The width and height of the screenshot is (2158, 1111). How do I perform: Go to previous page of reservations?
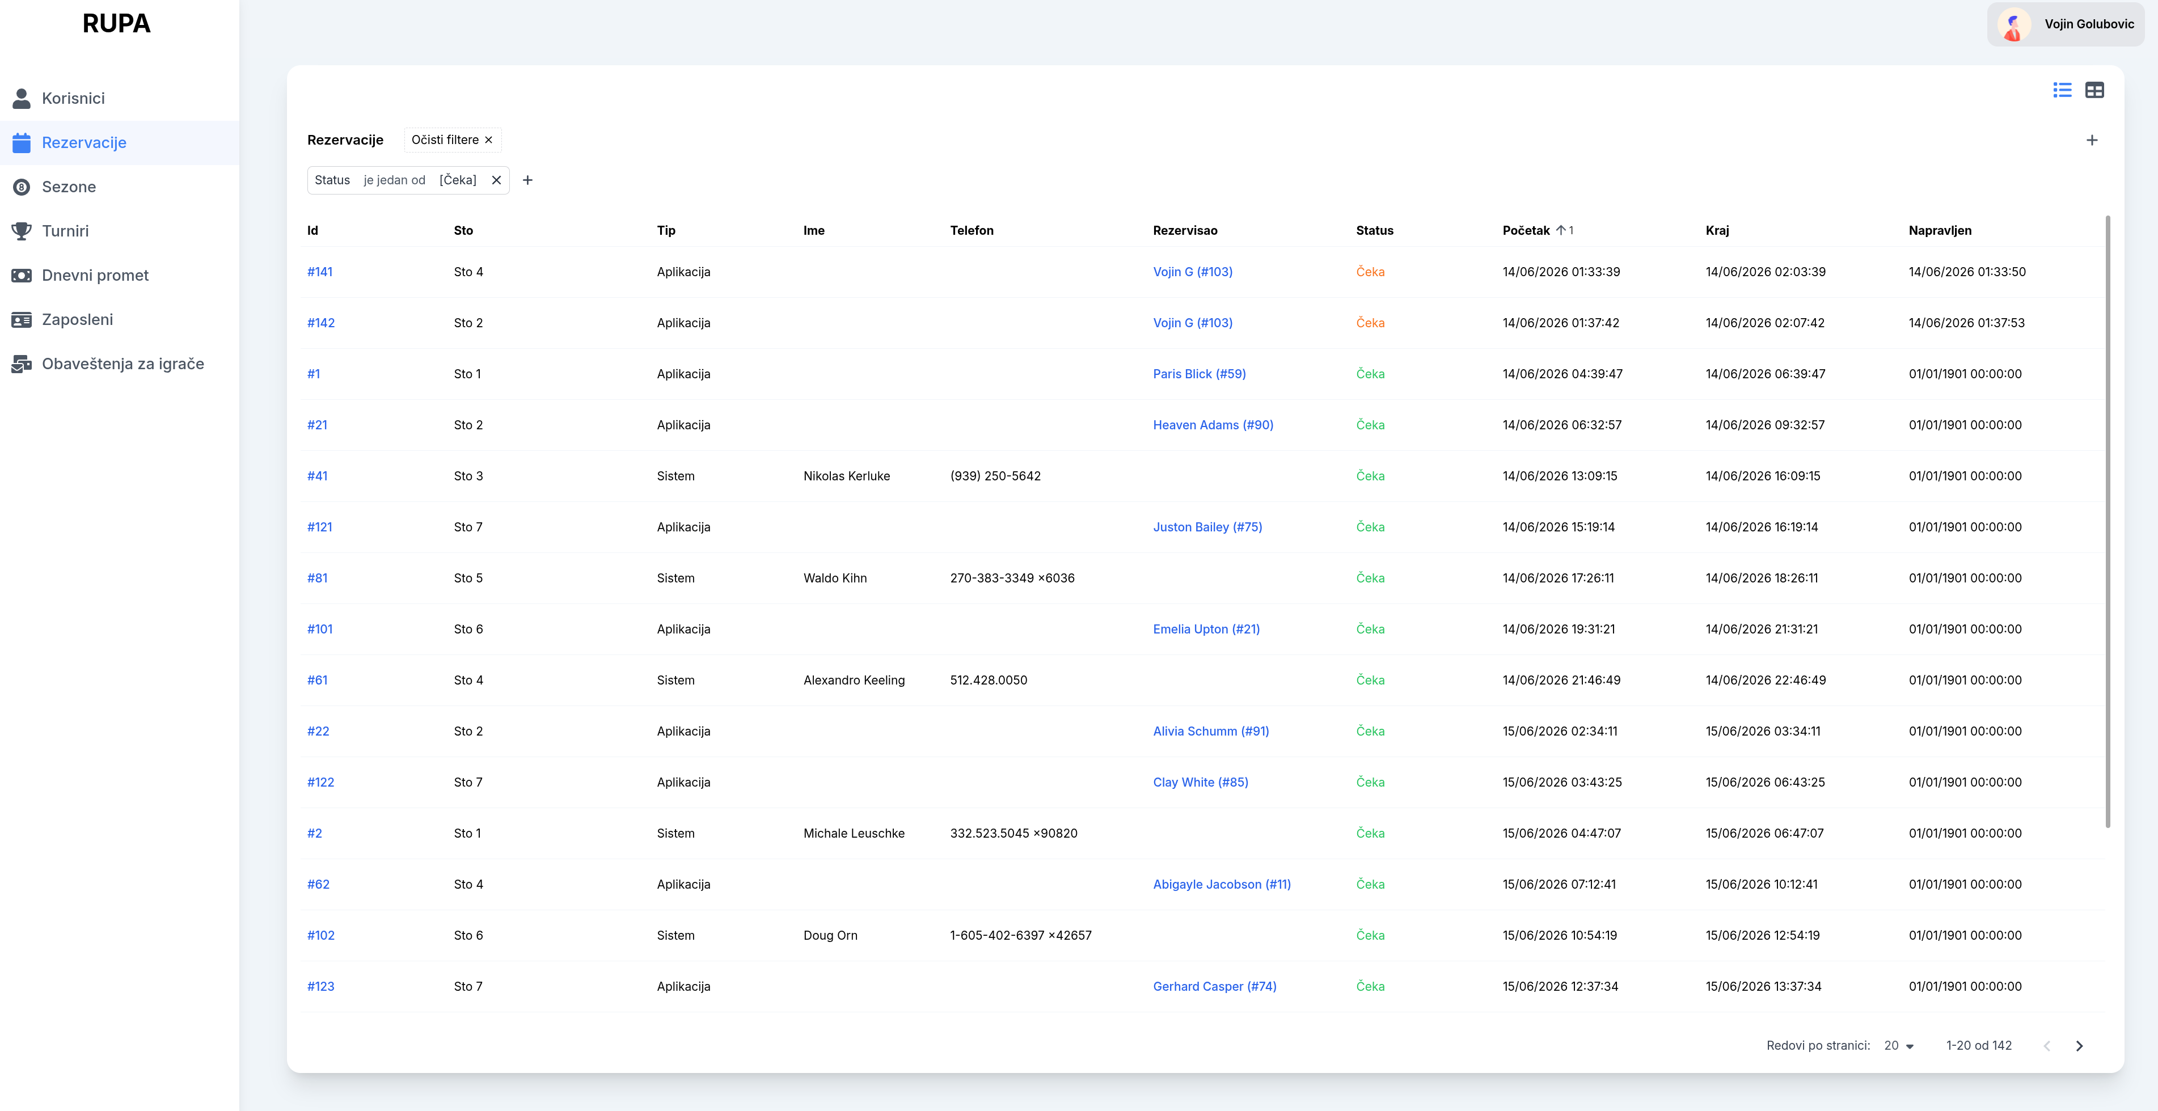(2047, 1046)
